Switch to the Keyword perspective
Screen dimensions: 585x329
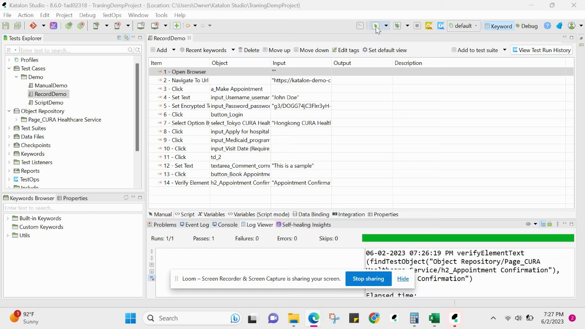point(498,26)
